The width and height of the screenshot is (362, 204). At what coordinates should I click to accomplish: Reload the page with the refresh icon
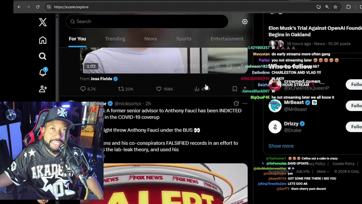(38, 7)
